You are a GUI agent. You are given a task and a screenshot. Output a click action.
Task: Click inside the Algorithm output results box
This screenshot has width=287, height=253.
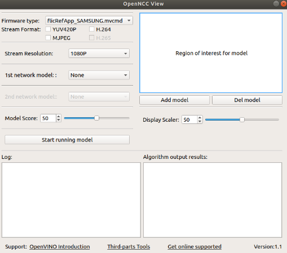(x=213, y=200)
